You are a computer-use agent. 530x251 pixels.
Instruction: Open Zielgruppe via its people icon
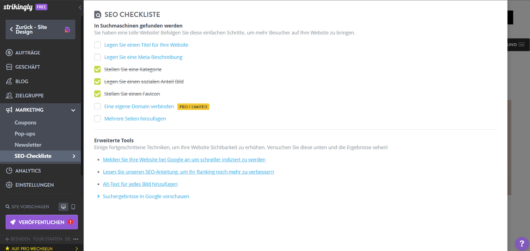click(x=9, y=96)
